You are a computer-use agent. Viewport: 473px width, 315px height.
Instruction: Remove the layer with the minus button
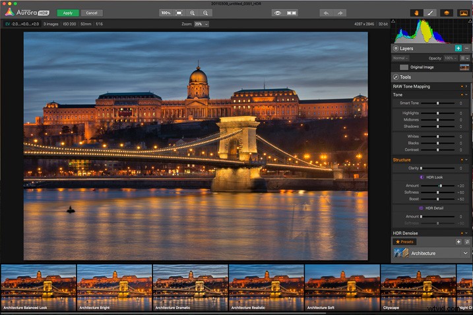click(466, 48)
